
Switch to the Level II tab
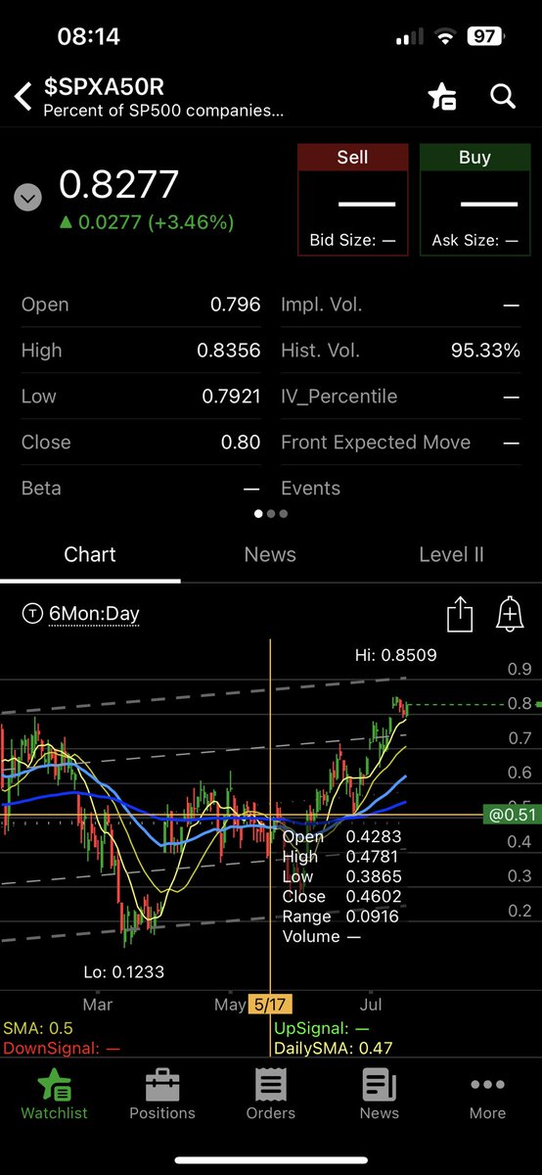[451, 554]
